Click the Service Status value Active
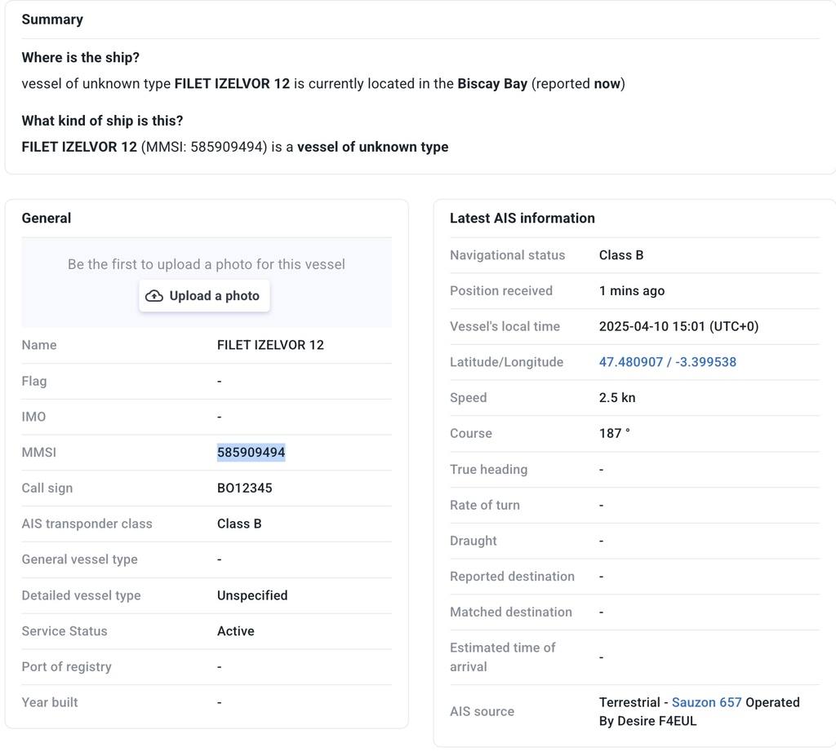836x756 pixels. [235, 630]
